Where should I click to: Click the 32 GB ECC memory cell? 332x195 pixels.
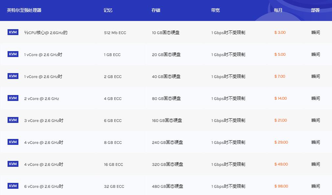click(x=114, y=186)
